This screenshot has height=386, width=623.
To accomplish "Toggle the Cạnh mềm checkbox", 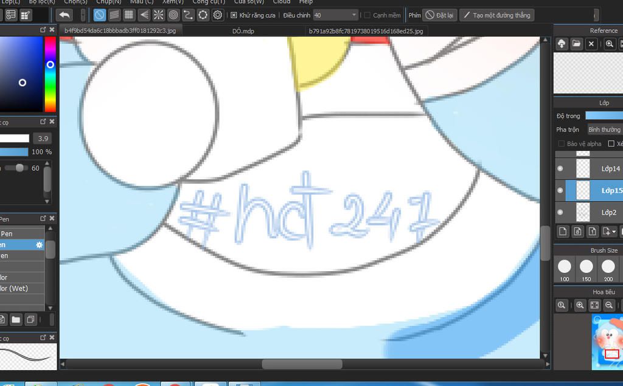I will [x=367, y=15].
